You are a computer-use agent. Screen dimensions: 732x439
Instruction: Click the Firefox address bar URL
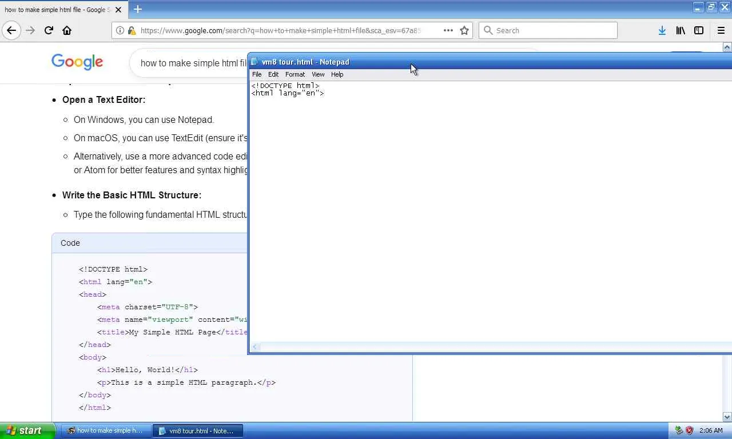point(281,30)
